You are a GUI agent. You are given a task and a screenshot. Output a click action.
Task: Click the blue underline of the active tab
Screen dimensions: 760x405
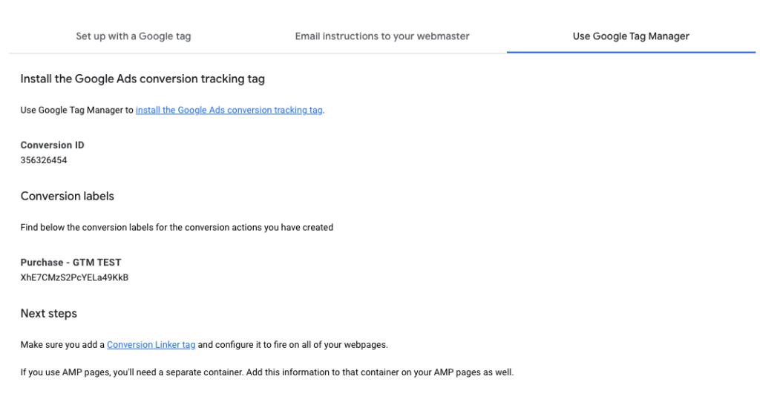[631, 52]
